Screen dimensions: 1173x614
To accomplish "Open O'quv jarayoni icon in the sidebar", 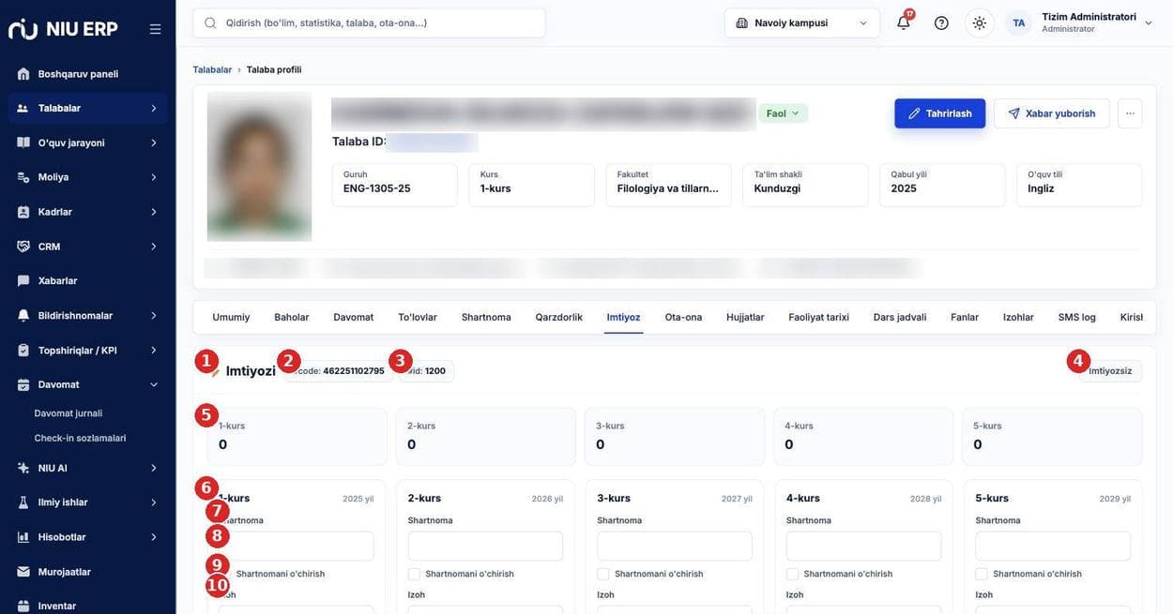I will [23, 142].
